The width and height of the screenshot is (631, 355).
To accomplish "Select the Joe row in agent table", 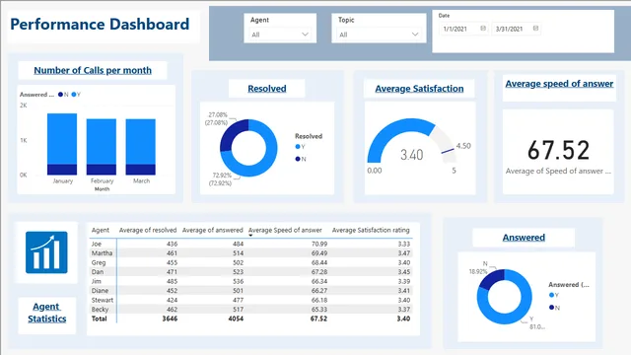I will pyautogui.click(x=250, y=244).
